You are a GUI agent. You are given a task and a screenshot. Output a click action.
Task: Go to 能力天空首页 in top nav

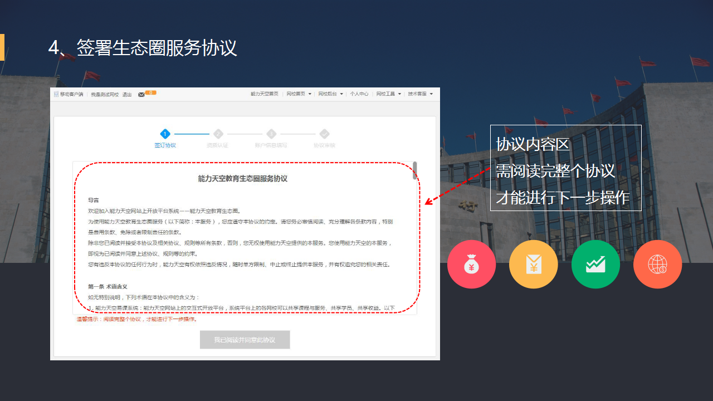click(x=264, y=94)
